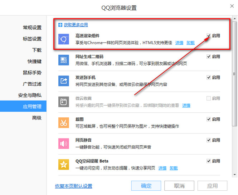Image resolution: width=238 pixels, height=195 pixels.
Task: Go to the 下载 settings
Action: pyautogui.click(x=37, y=50)
